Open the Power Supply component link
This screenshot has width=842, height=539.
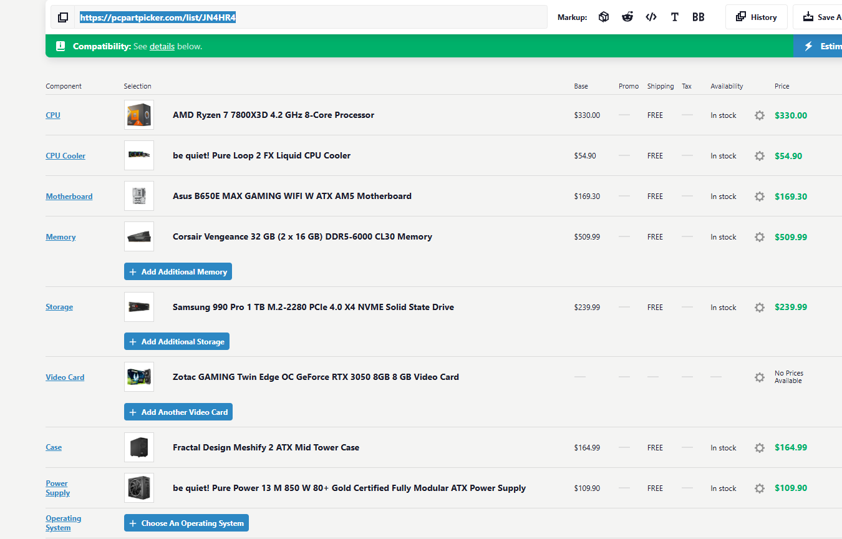click(x=57, y=488)
